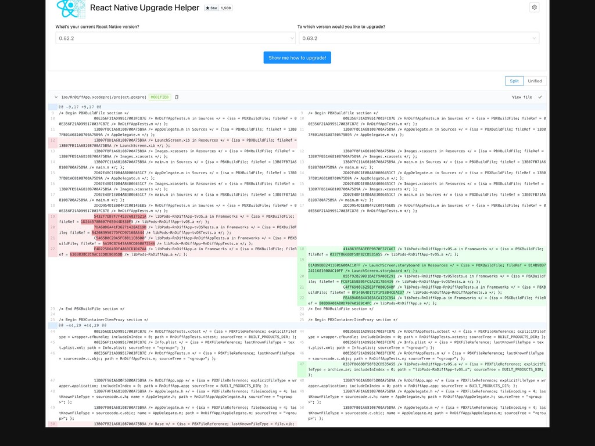Click the React Native Upgrade Helper title
The image size is (595, 446).
tap(145, 8)
